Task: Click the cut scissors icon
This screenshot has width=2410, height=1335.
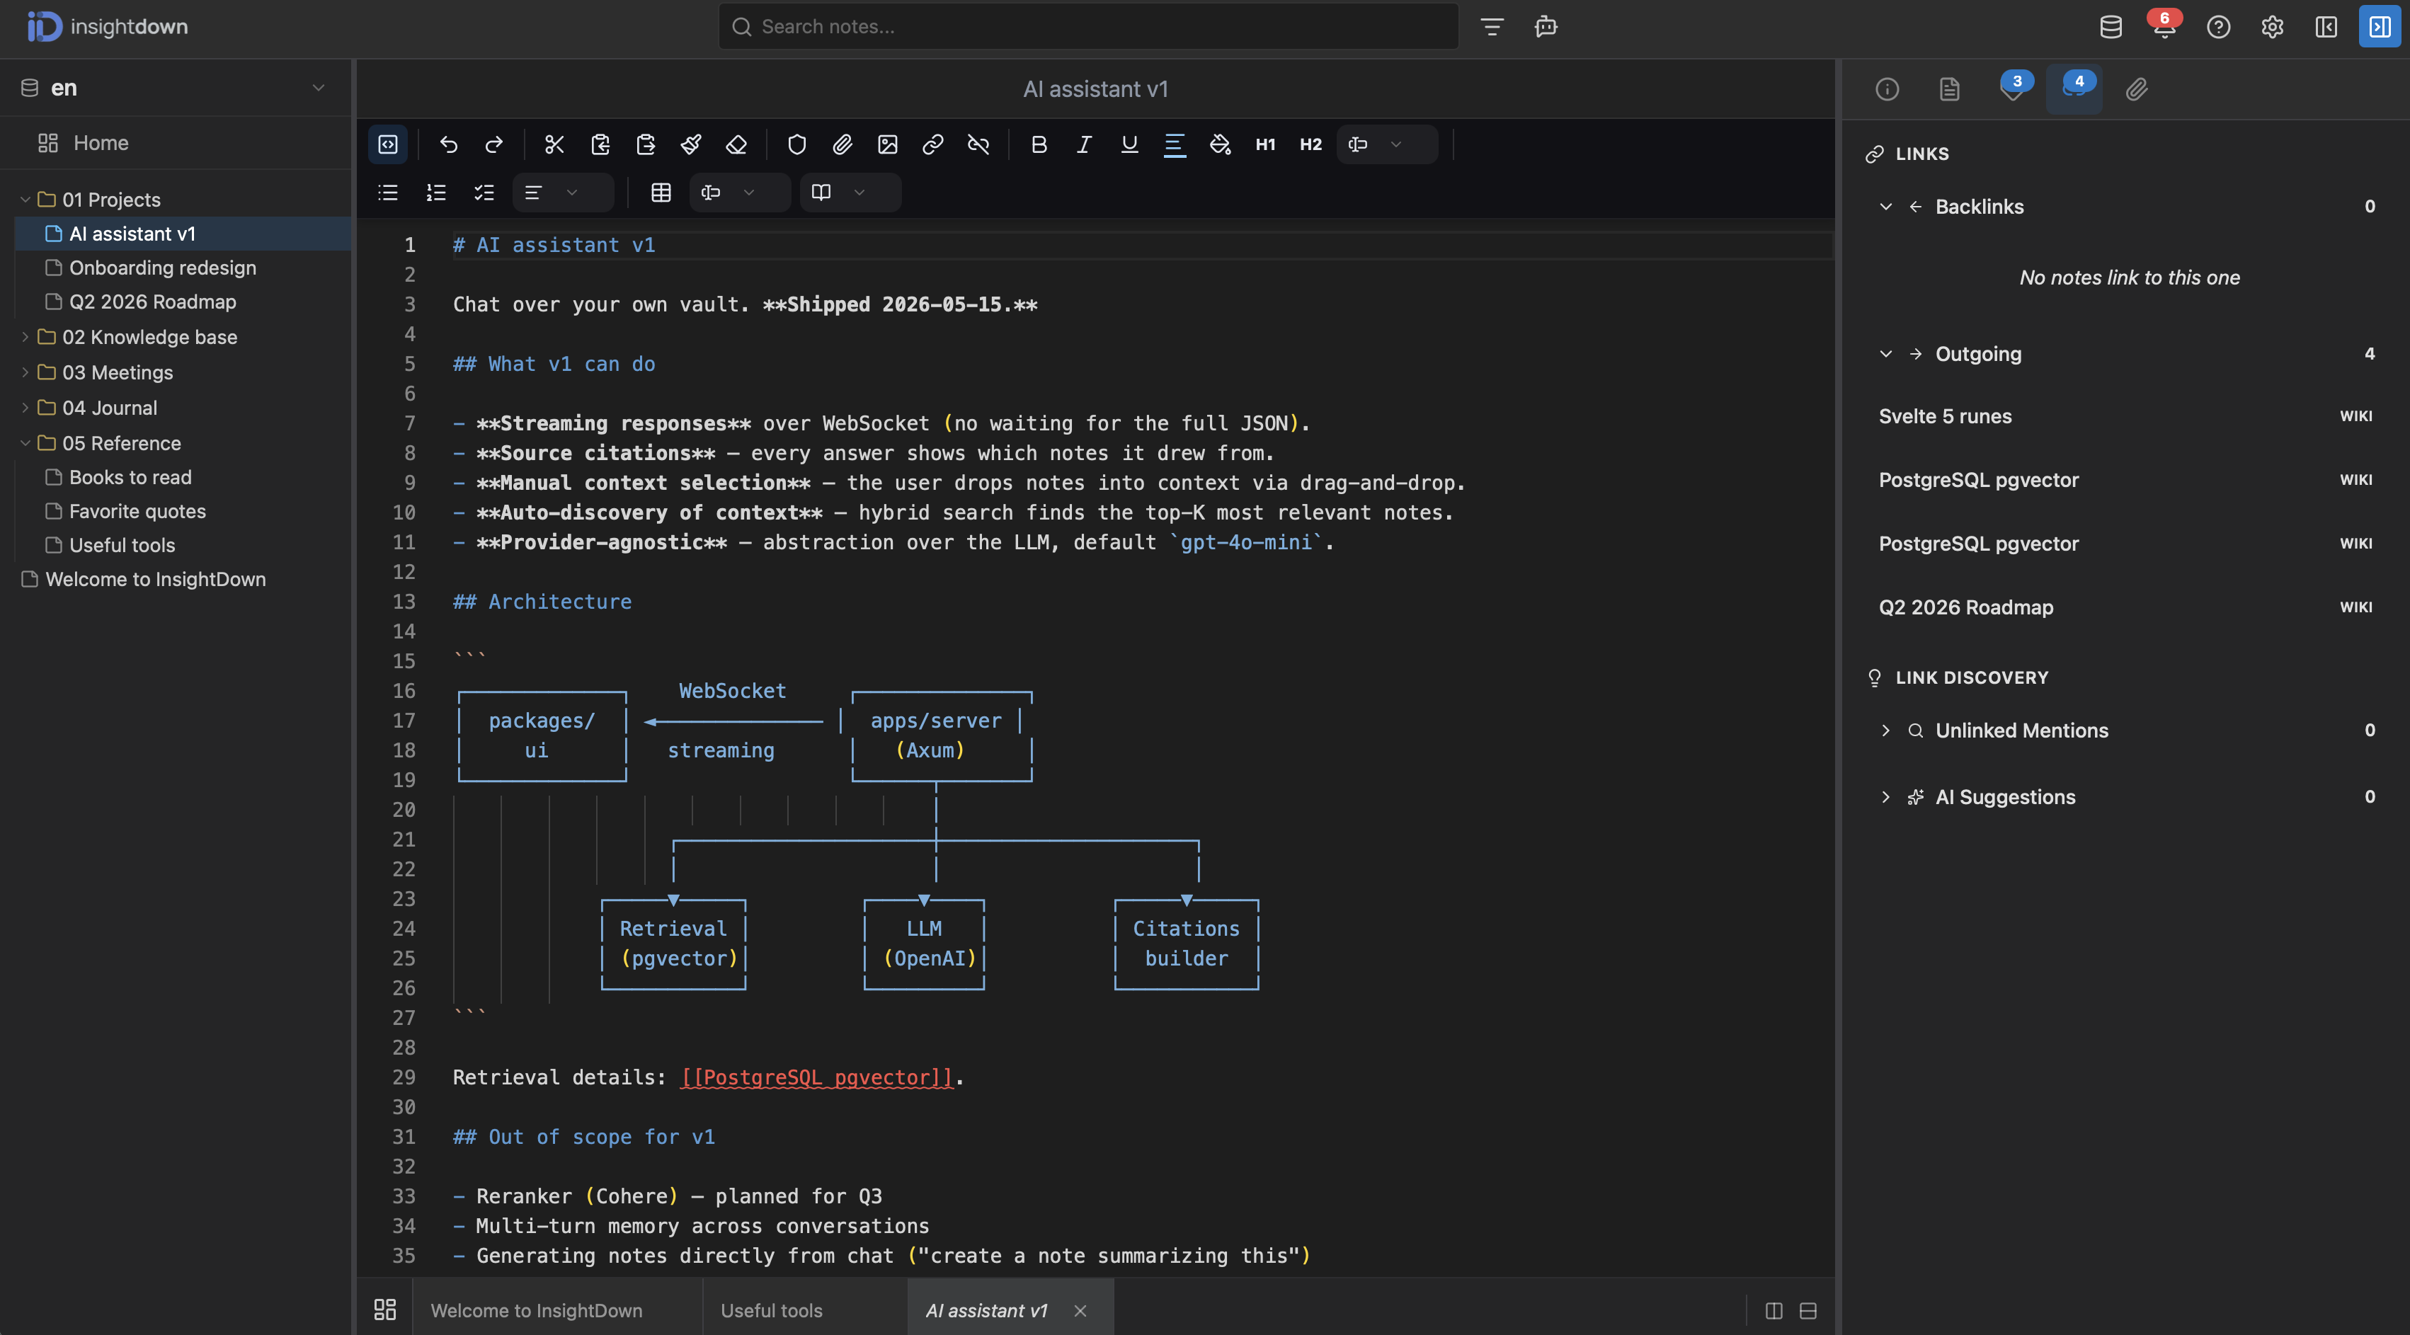Action: 555,144
